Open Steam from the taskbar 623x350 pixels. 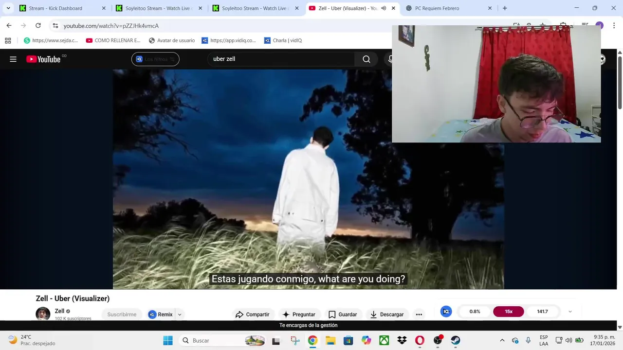tap(456, 341)
